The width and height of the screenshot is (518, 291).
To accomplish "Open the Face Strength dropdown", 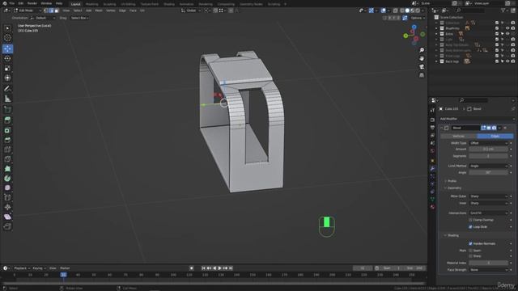I will 489,270.
